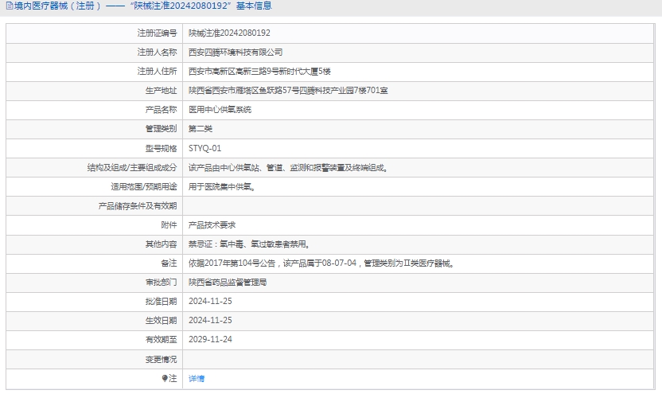This screenshot has width=662, height=394.
Task: Select approval department 陕西省药品监督管理局
Action: [x=228, y=283]
